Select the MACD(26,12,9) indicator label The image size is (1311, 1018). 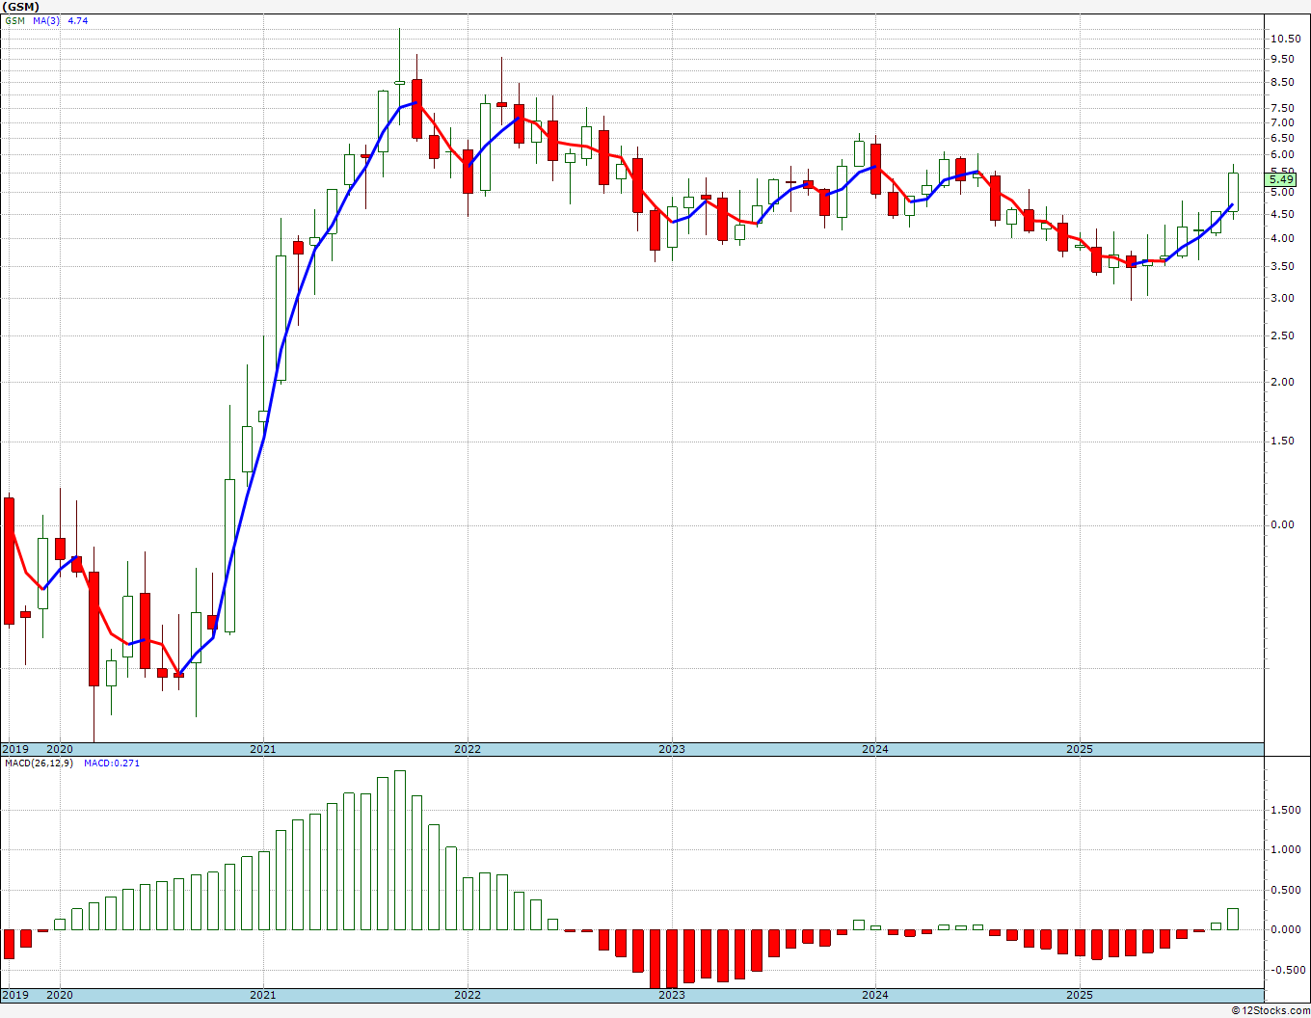coord(40,763)
